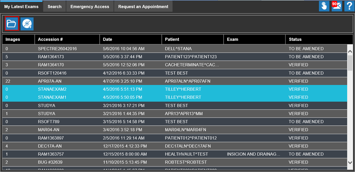Image resolution: width=355 pixels, height=172 pixels.
Task: Switch to the Search tab
Action: point(54,7)
